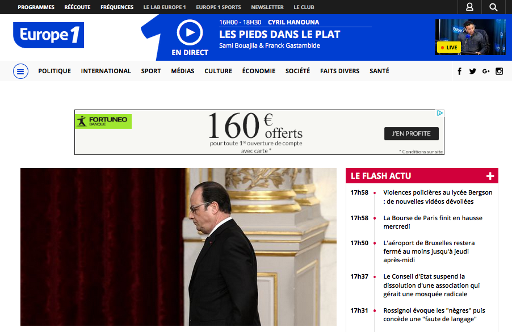Open the live video thumbnail
Image resolution: width=512 pixels, height=332 pixels.
coord(470,37)
